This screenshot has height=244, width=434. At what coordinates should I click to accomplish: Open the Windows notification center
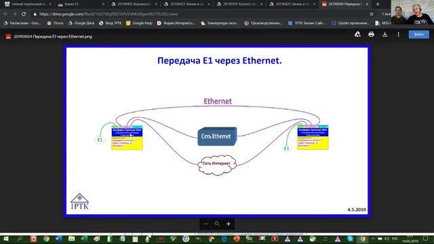426,239
